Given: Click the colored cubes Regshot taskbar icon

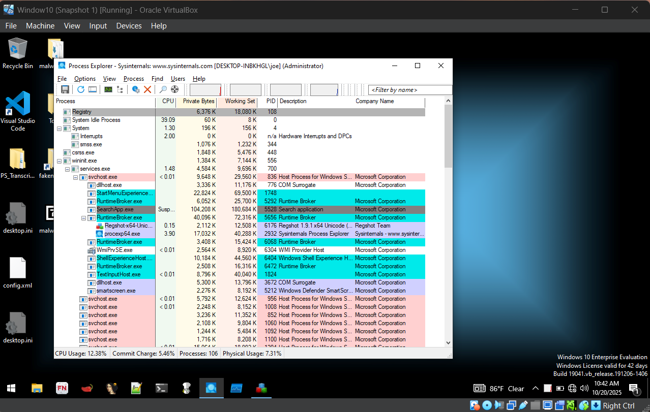Looking at the screenshot, I should pyautogui.click(x=261, y=388).
